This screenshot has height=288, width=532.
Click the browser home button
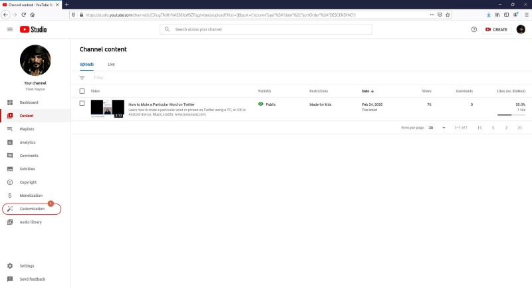(x=32, y=15)
